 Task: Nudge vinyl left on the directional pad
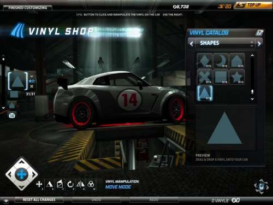pyautogui.click(x=9, y=174)
